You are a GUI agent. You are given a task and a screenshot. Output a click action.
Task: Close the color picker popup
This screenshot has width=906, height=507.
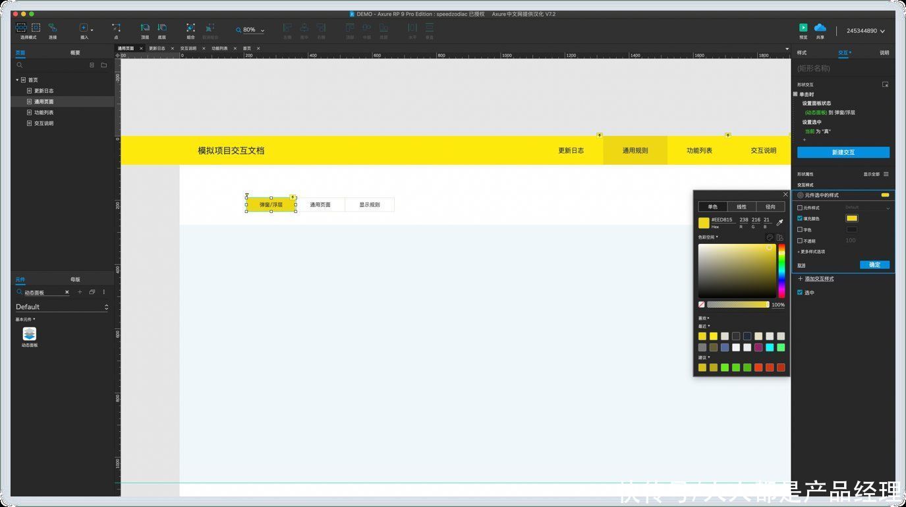(x=785, y=194)
